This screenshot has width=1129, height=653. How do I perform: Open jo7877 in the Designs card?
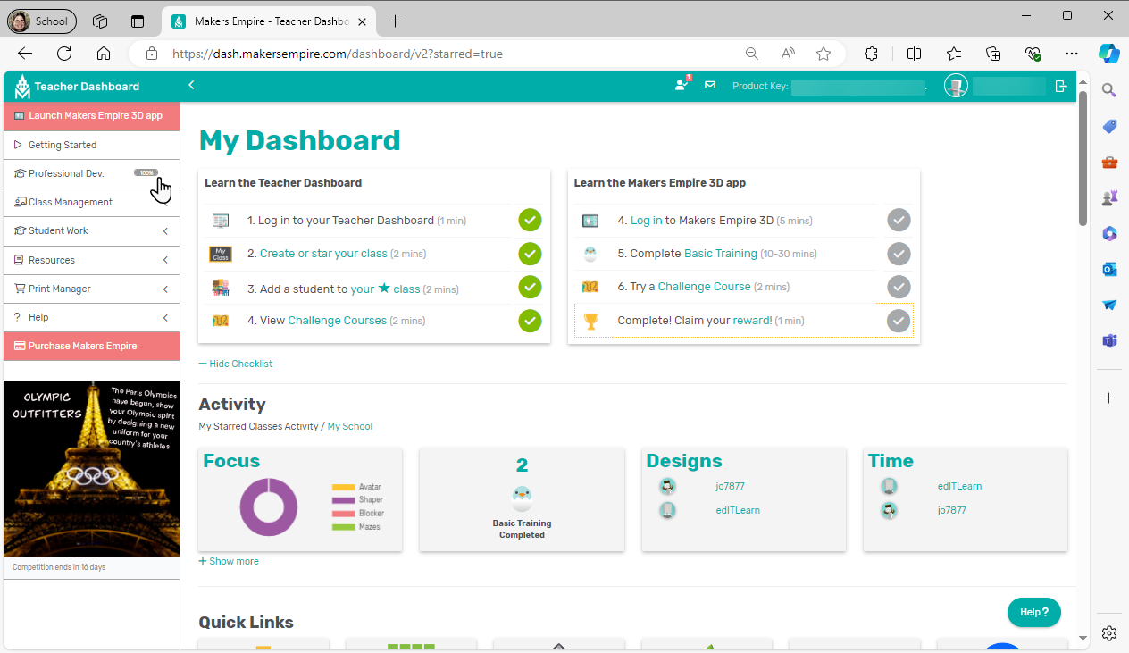(x=730, y=487)
